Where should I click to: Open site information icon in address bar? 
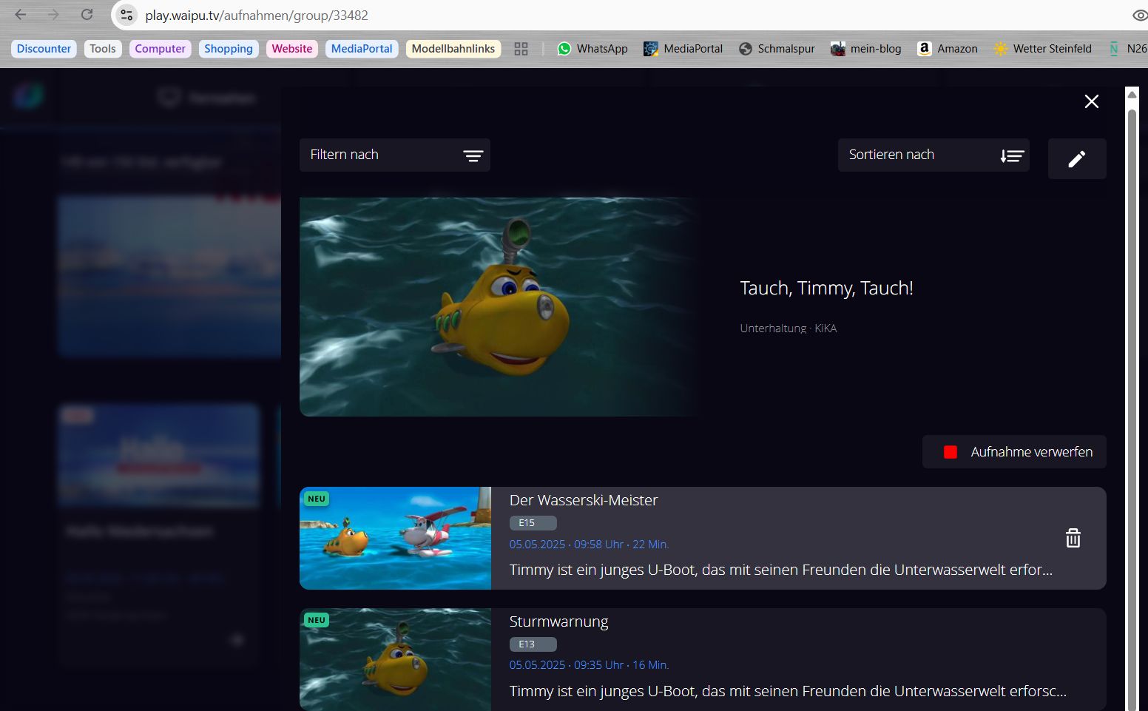point(126,15)
